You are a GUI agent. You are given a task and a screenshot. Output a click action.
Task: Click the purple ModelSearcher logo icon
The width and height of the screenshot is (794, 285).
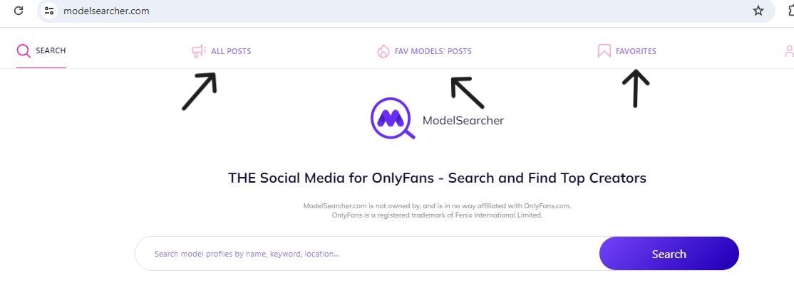[x=392, y=119]
